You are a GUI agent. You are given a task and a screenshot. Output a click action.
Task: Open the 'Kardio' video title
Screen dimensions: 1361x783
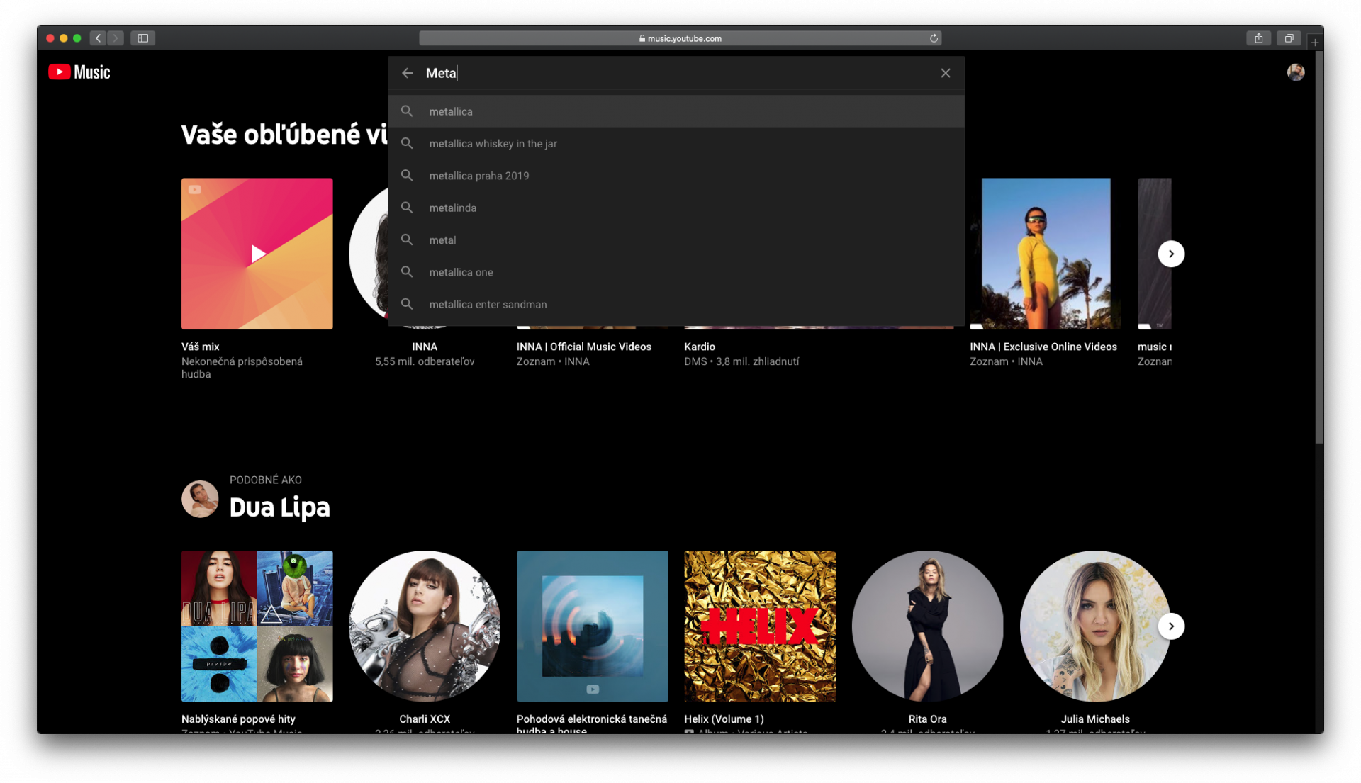[700, 347]
